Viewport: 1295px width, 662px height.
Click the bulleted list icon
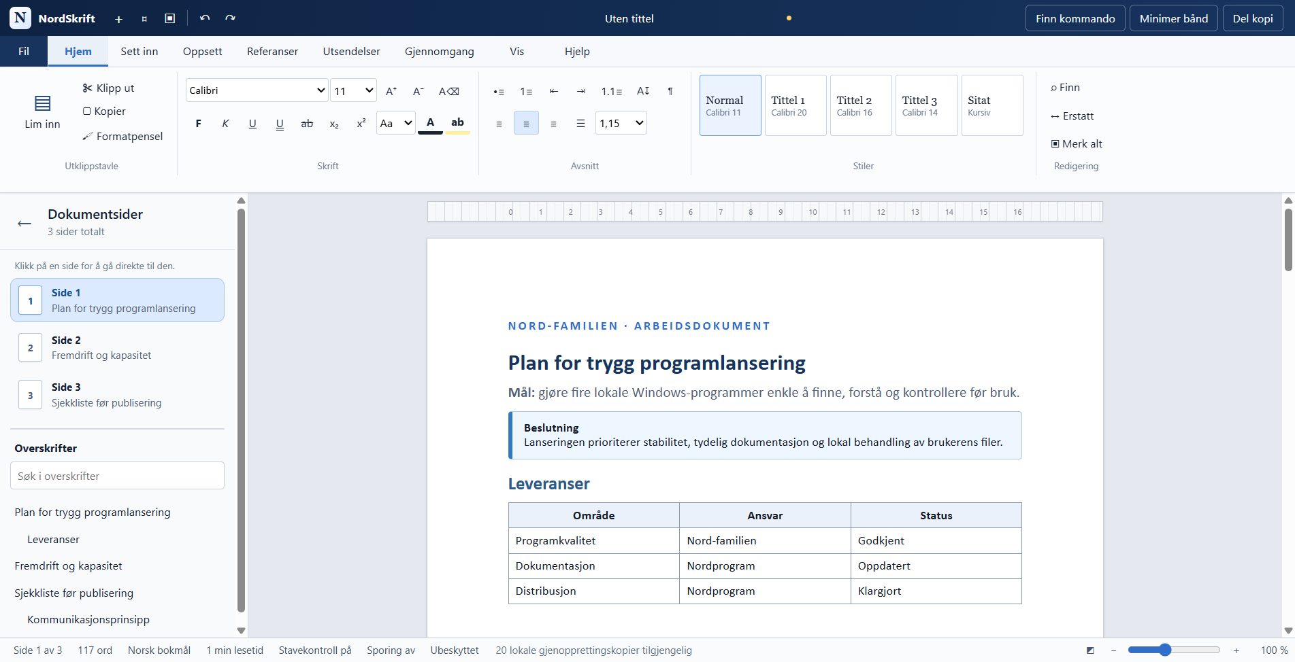(499, 91)
